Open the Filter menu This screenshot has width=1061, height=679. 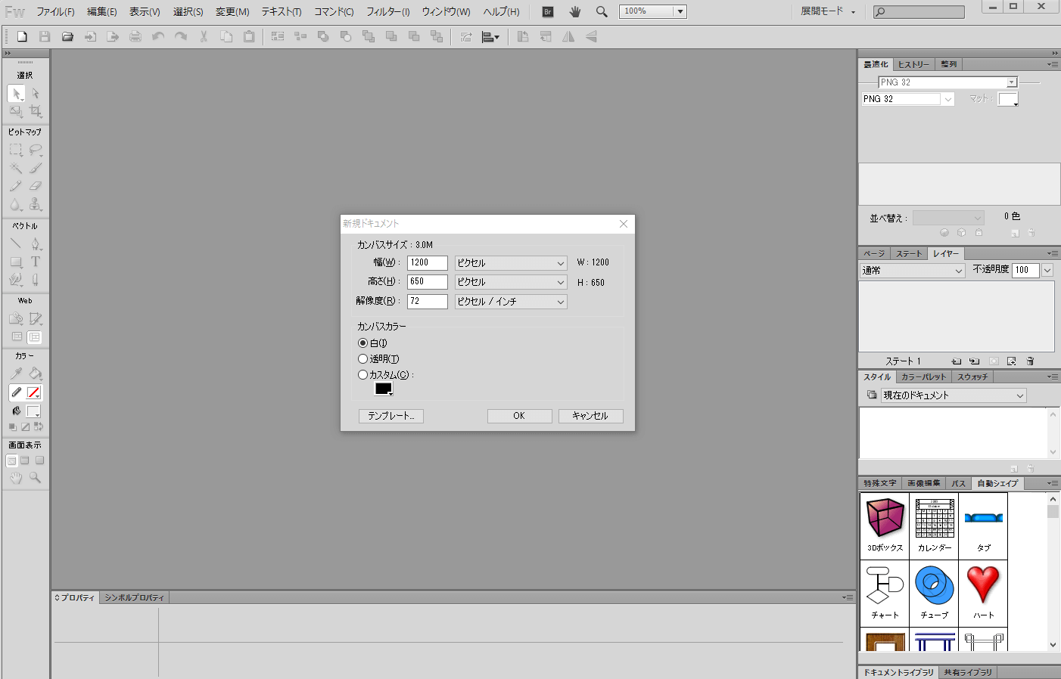pos(387,11)
